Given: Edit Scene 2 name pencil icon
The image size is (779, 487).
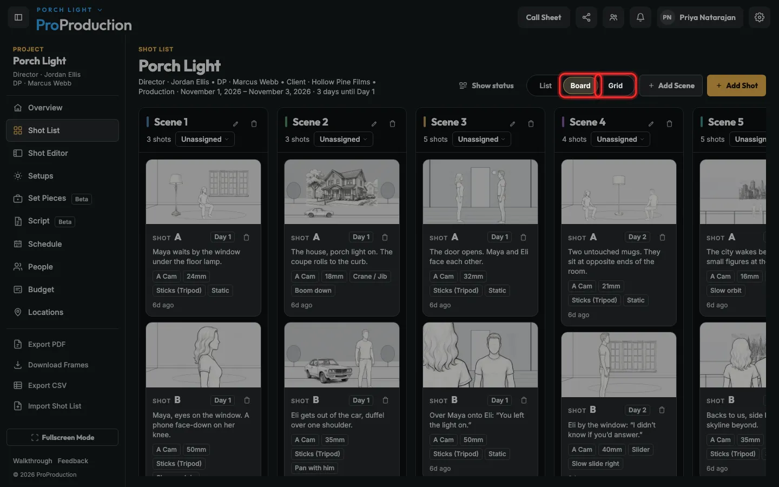Looking at the screenshot, I should pos(374,124).
